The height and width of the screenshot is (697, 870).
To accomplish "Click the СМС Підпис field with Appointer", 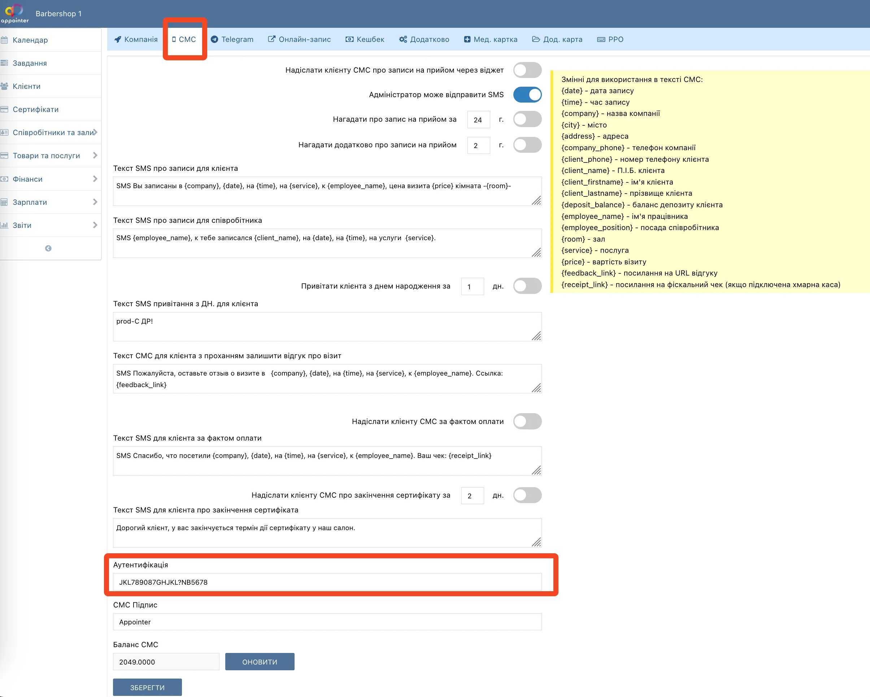I will (327, 622).
